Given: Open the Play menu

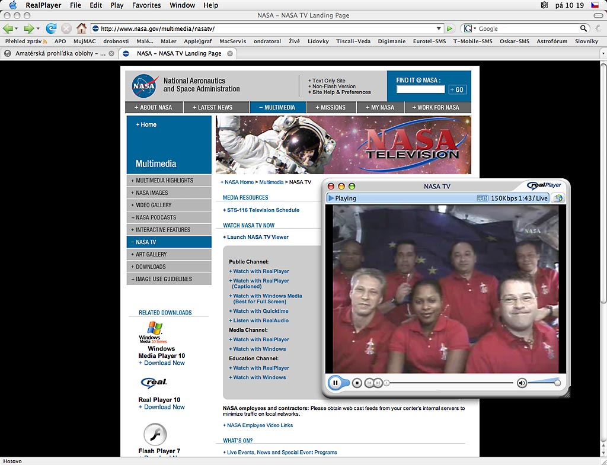Looking at the screenshot, I should point(117,5).
